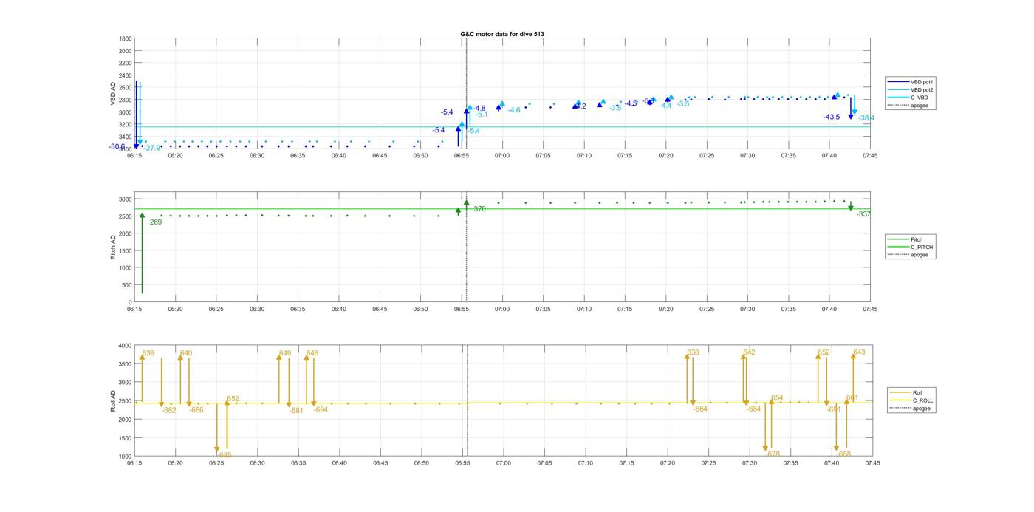
Task: Click the '1800' tick on VBD axis
Action: point(126,38)
